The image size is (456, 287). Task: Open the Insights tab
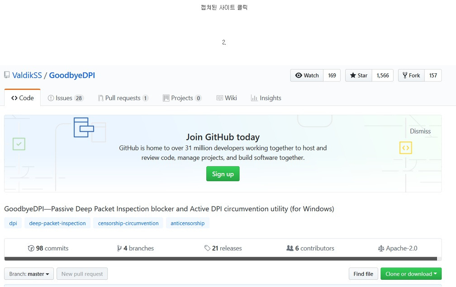(266, 98)
